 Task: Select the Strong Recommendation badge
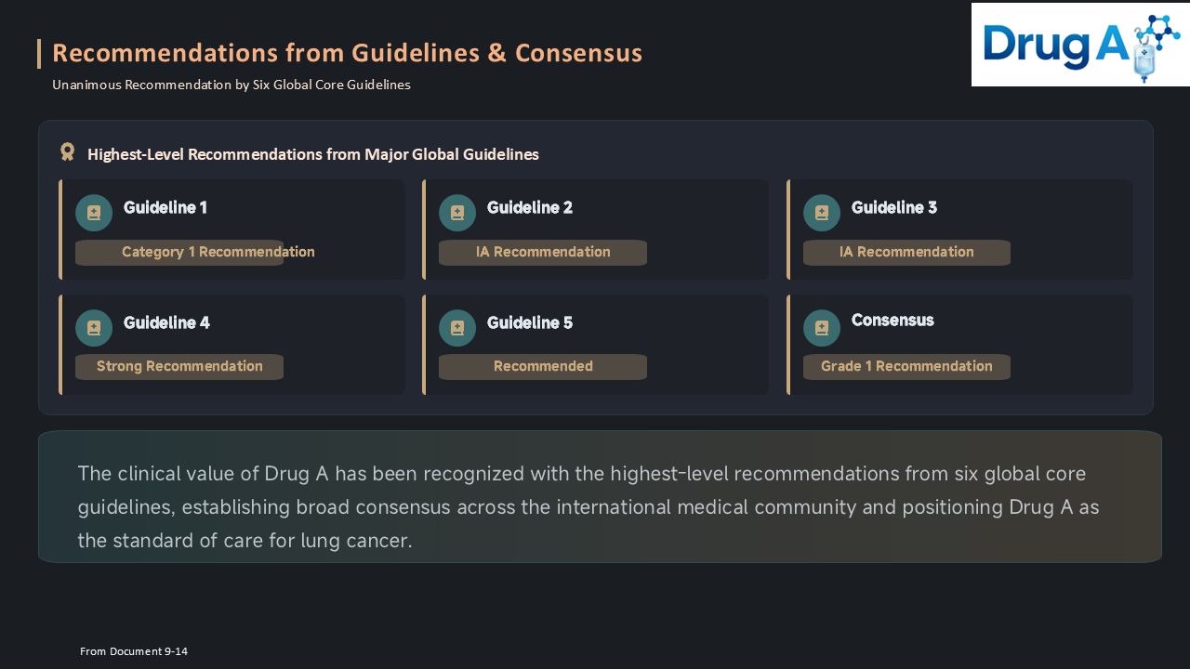point(179,367)
